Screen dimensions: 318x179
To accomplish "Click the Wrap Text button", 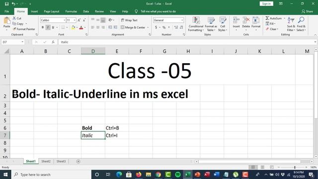I will click(129, 20).
